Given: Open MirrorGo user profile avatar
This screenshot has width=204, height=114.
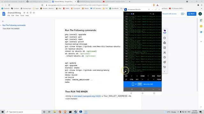Looking at the screenshot, I should (x=164, y=32).
